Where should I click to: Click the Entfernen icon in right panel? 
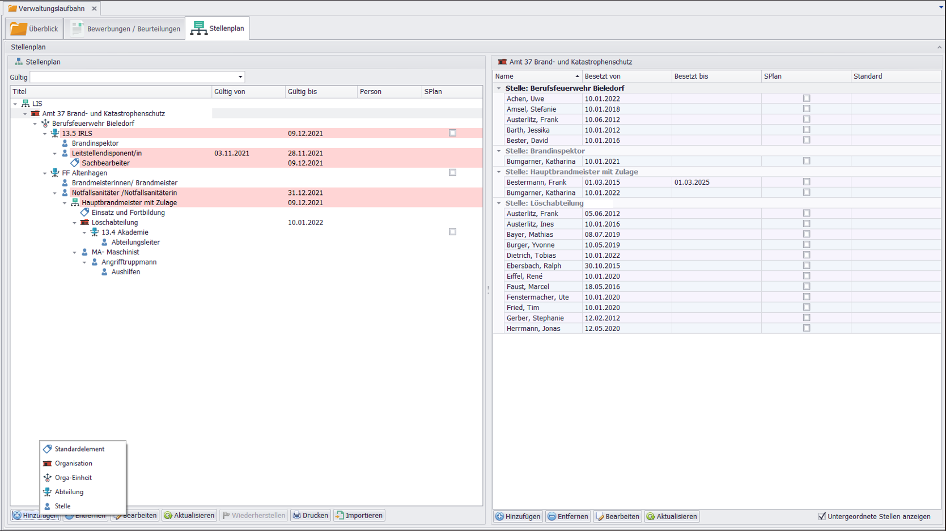[552, 516]
